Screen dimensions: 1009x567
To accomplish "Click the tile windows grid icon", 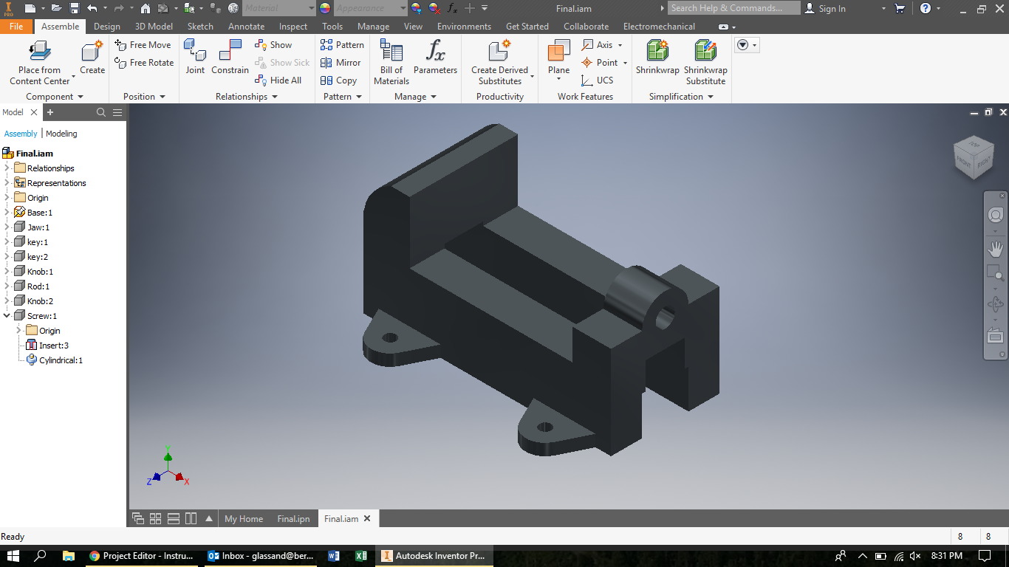I will pyautogui.click(x=156, y=518).
